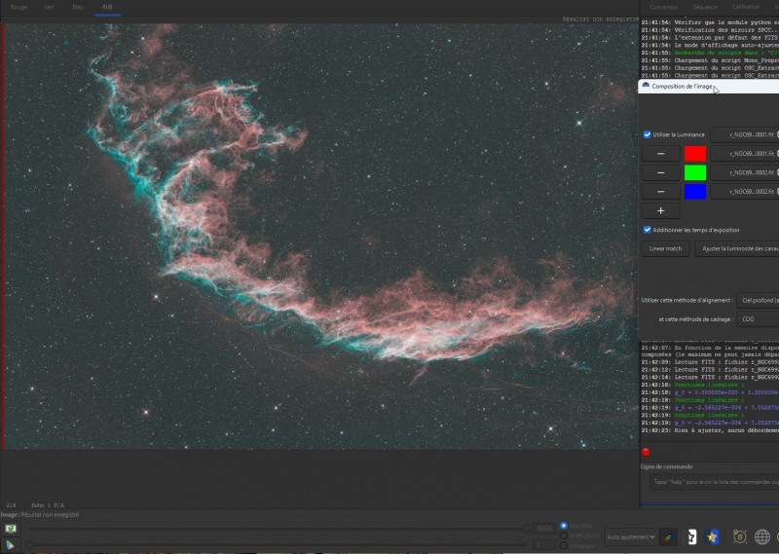Remove the blue layer with minus button

[x=661, y=191]
